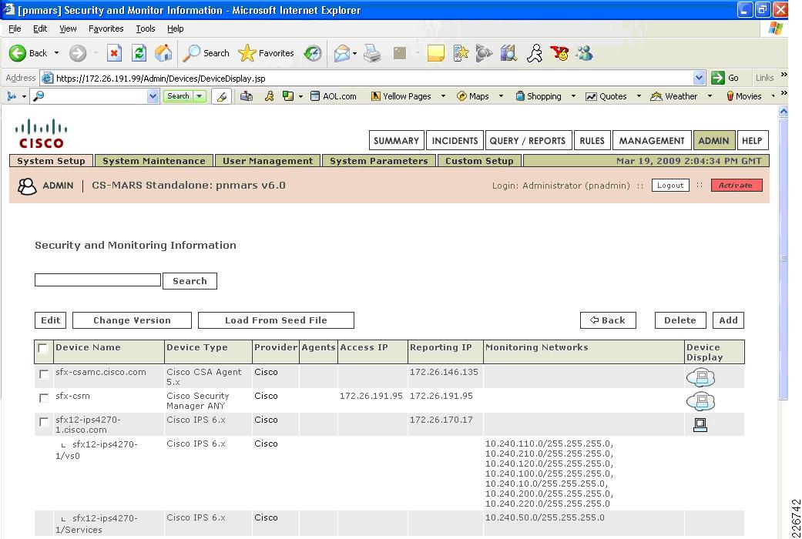Viewport: 802px width, 539px height.
Task: Click the Yellow Pages toolbar button
Action: (401, 96)
